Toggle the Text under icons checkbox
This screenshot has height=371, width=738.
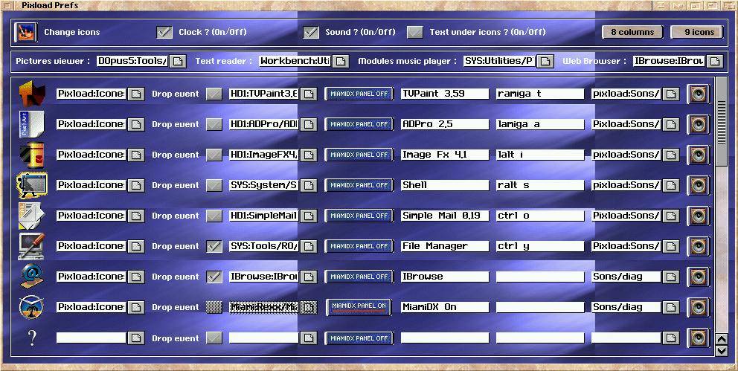pyautogui.click(x=414, y=32)
